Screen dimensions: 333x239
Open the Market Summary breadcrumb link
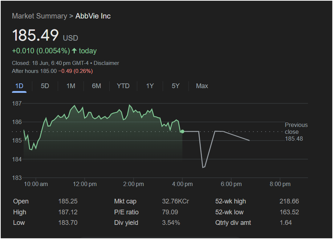[40, 16]
